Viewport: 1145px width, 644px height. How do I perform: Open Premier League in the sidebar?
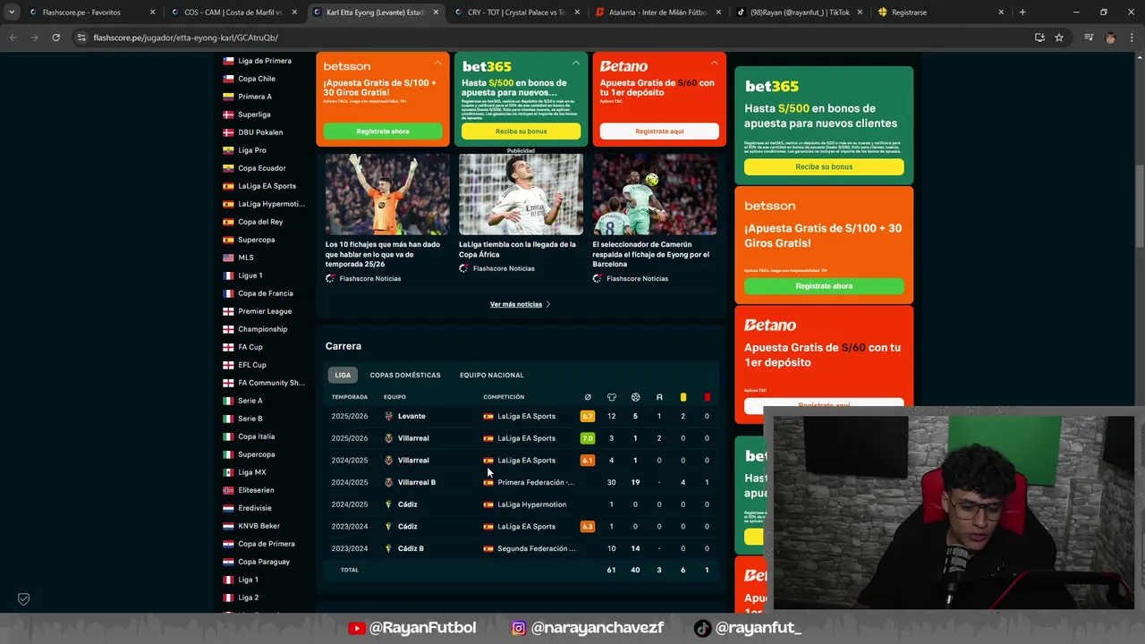coord(265,311)
